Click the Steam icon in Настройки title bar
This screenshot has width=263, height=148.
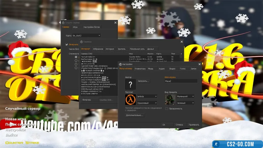click(120, 64)
